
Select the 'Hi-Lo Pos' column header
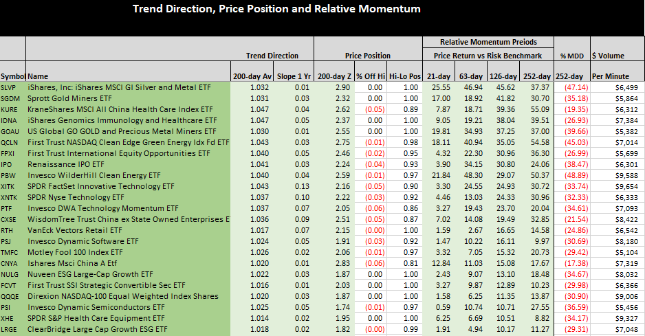click(404, 76)
